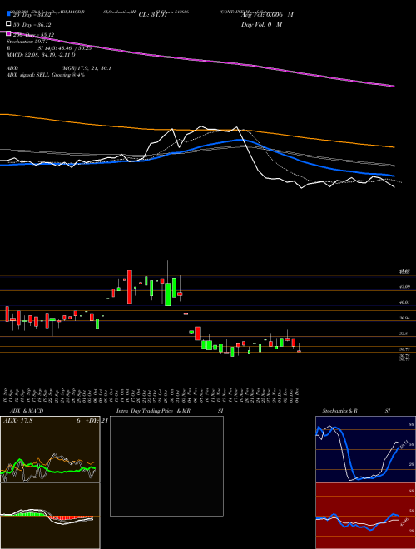Click the MACD histogram panel
This screenshot has width=416, height=549.
[50, 516]
